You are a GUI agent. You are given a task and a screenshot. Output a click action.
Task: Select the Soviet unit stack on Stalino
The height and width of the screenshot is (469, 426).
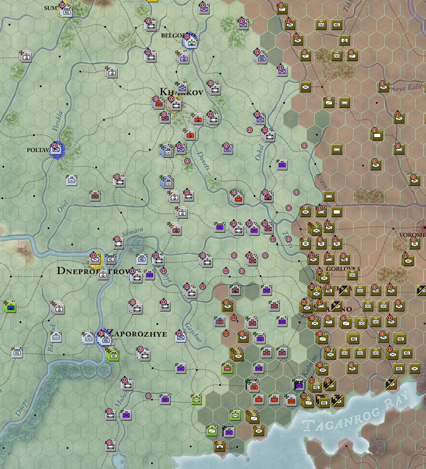click(307, 307)
